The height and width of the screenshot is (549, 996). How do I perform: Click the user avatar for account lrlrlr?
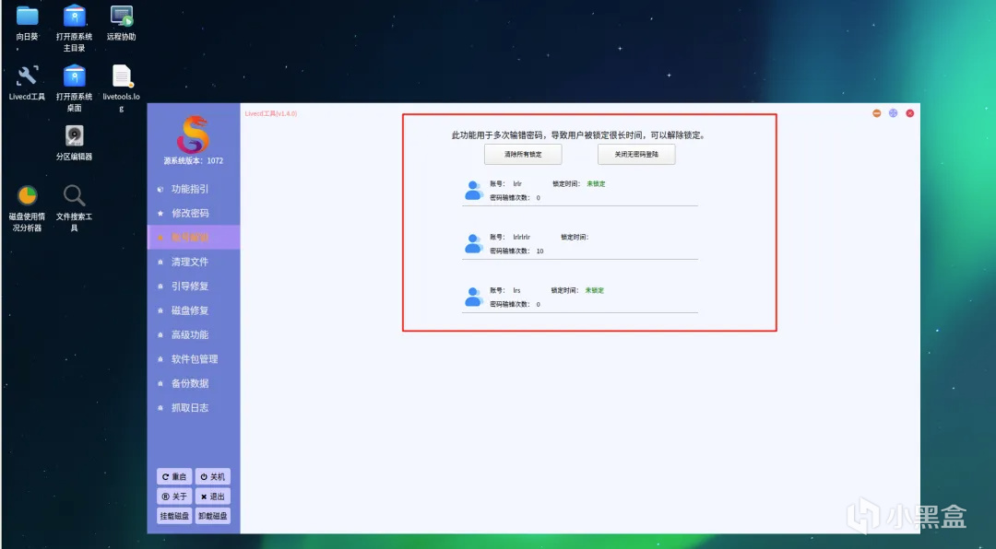click(x=474, y=244)
